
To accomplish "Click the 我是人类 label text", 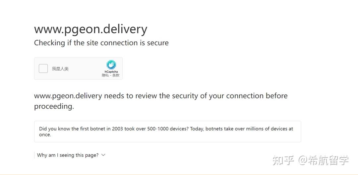I will (x=60, y=69).
